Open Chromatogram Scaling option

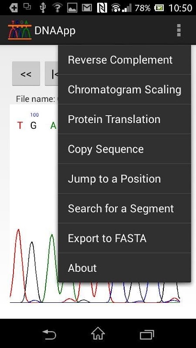coord(125,90)
